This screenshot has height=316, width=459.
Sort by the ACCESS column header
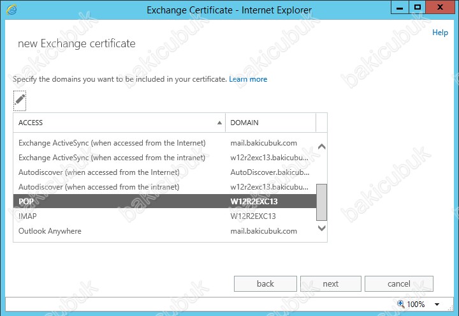[119, 123]
